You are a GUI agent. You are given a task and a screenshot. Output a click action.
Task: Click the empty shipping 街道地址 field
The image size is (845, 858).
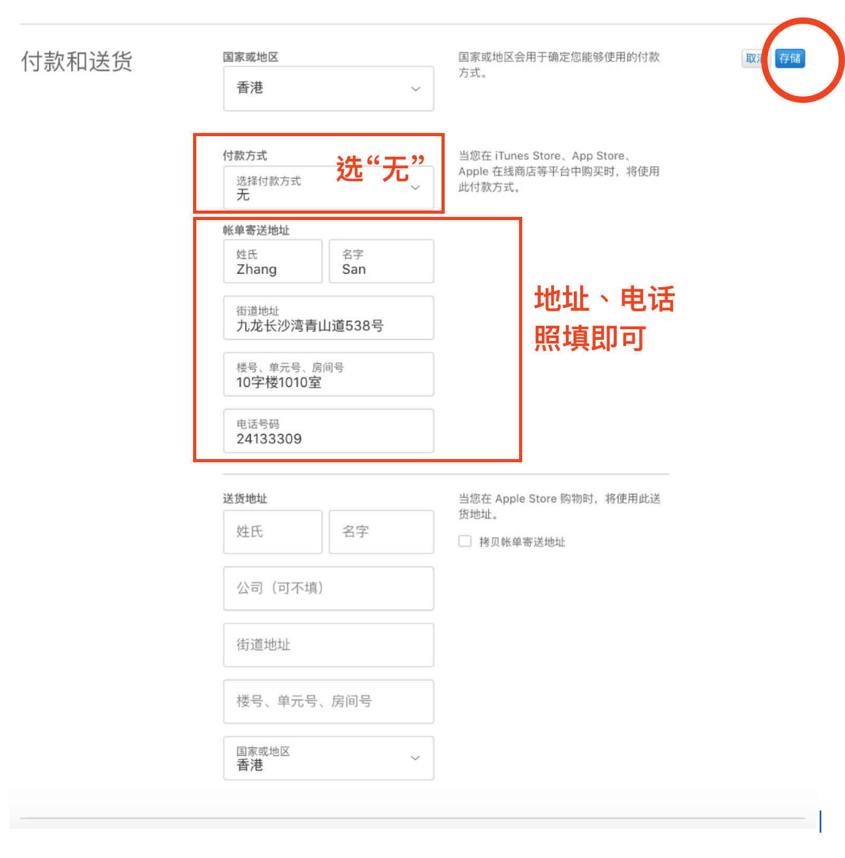click(x=328, y=645)
